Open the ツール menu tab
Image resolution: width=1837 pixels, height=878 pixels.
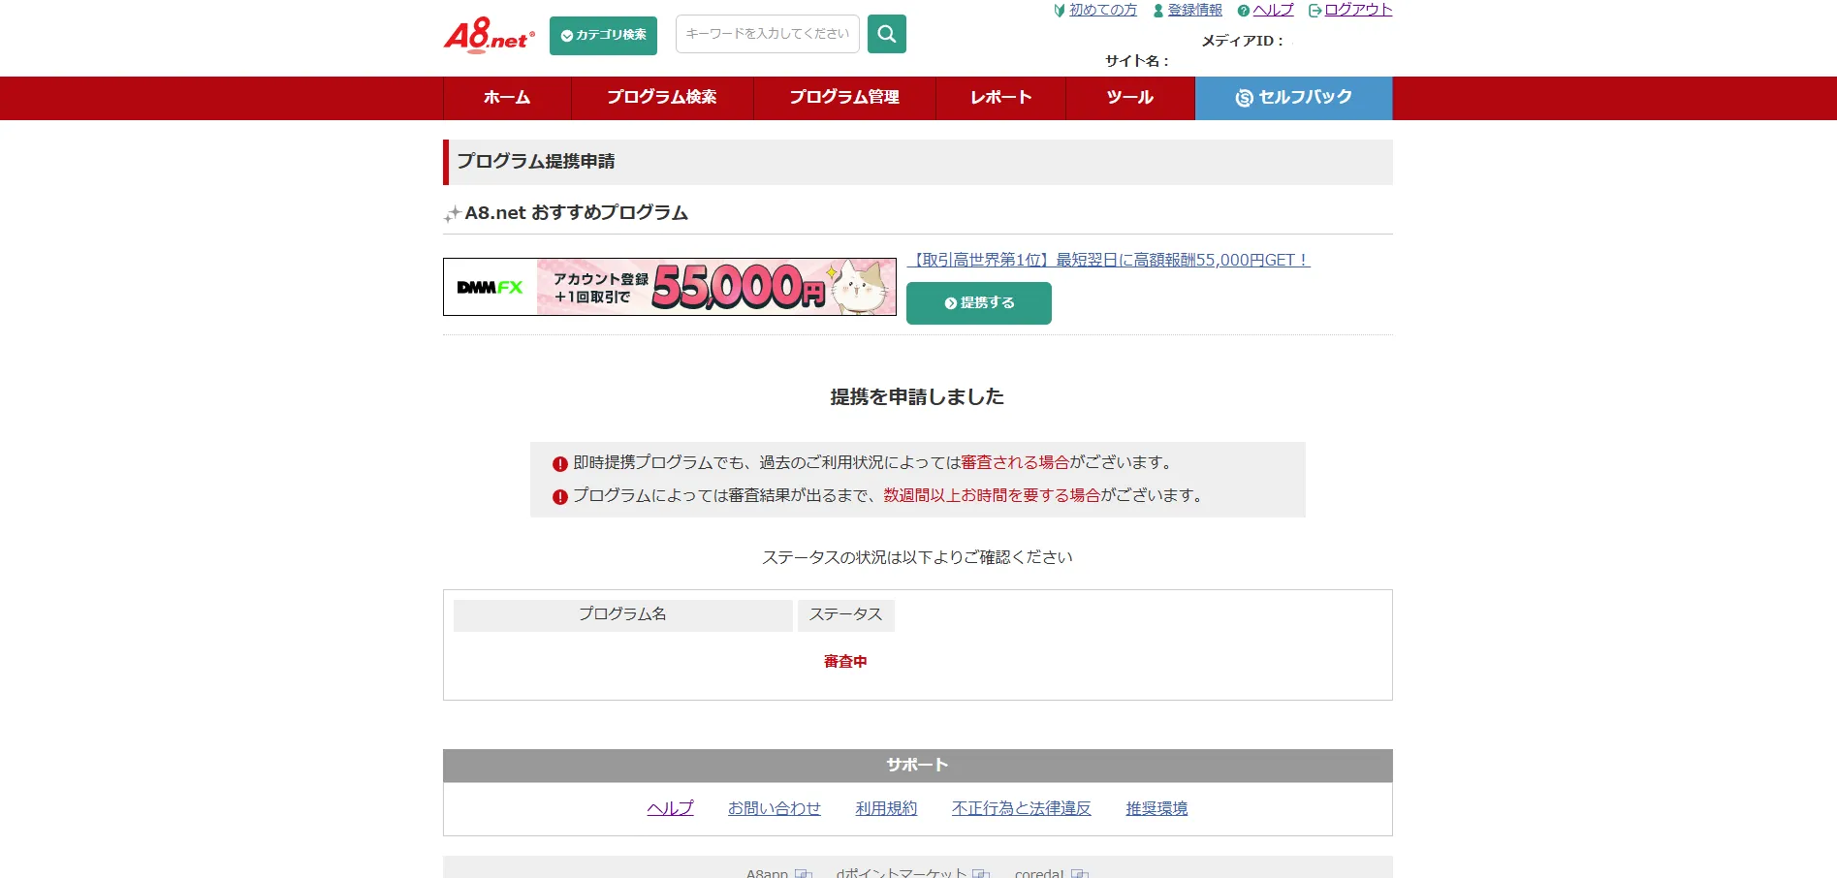1130,98
